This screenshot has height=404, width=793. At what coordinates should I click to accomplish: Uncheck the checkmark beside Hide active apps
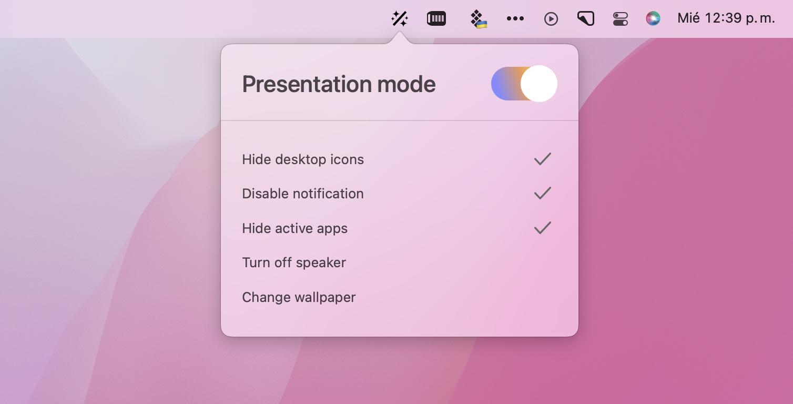pos(542,228)
